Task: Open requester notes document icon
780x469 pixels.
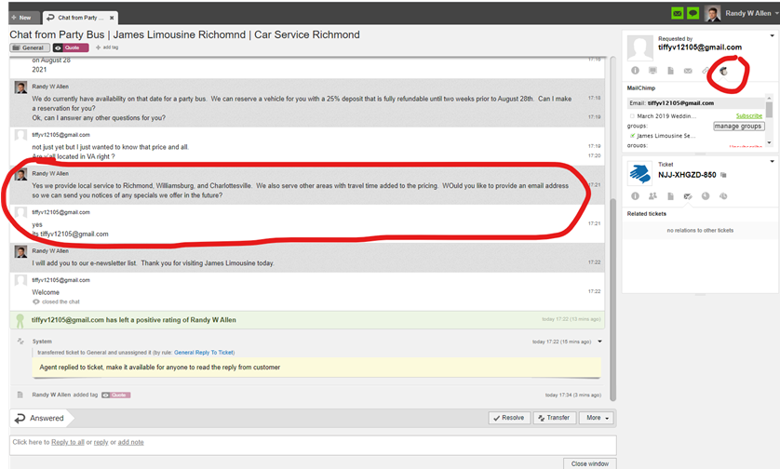Action: coord(670,71)
